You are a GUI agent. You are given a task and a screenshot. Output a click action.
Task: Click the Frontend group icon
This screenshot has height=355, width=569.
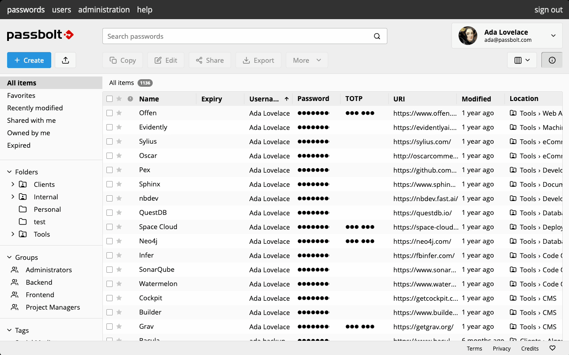coord(15,294)
